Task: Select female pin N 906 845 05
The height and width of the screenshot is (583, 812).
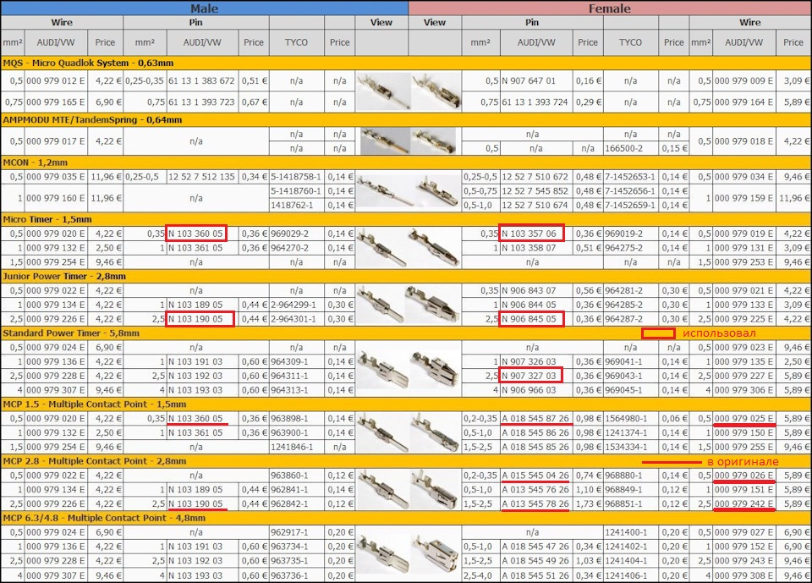Action: tap(529, 319)
